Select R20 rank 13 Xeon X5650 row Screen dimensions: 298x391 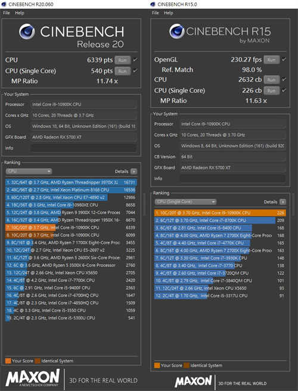71,273
